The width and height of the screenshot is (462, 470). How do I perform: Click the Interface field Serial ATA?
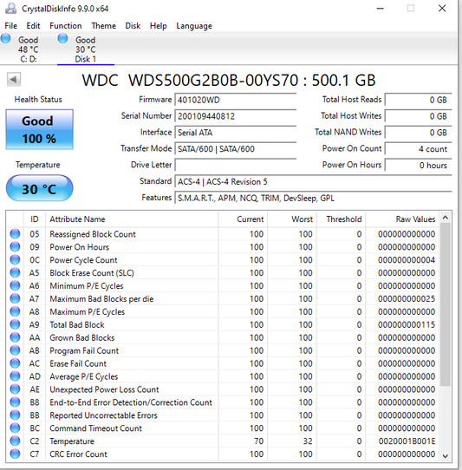(x=236, y=133)
